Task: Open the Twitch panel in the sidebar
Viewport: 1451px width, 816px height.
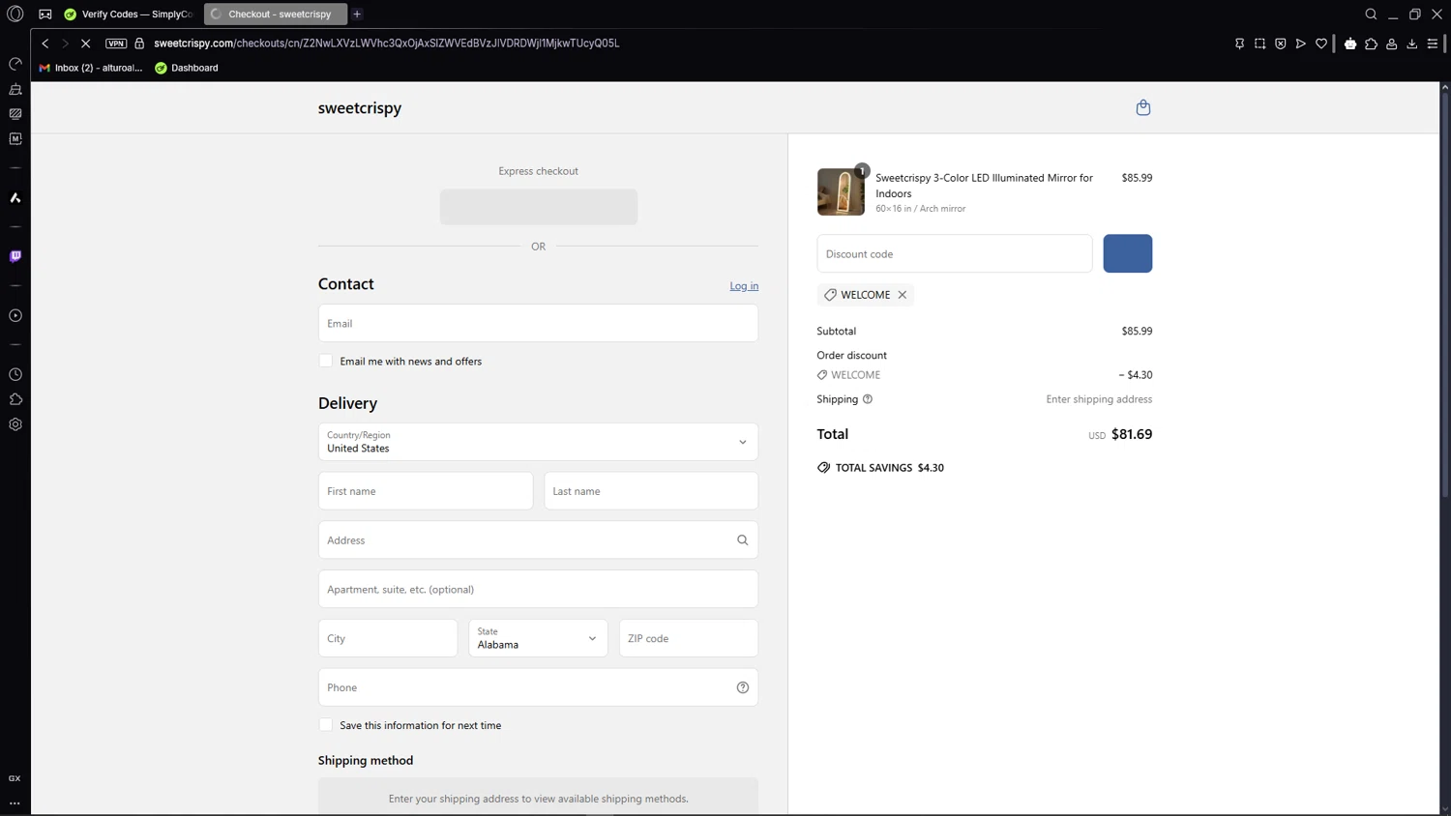Action: click(15, 256)
